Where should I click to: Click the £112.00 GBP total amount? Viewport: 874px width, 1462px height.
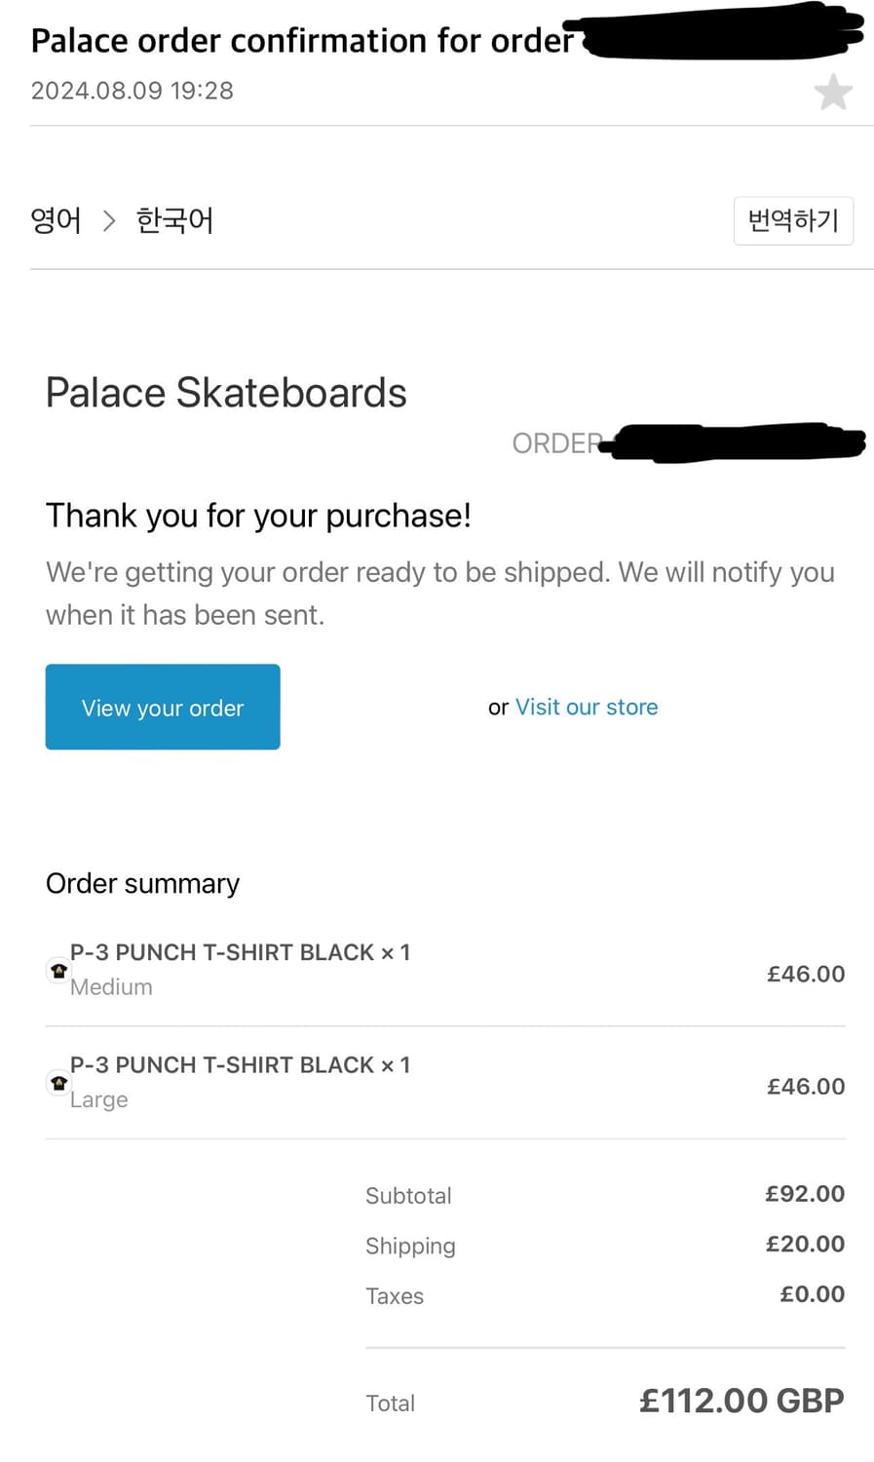click(x=741, y=1401)
